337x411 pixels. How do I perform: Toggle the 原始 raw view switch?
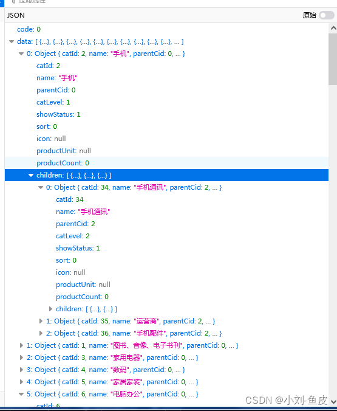click(x=327, y=15)
